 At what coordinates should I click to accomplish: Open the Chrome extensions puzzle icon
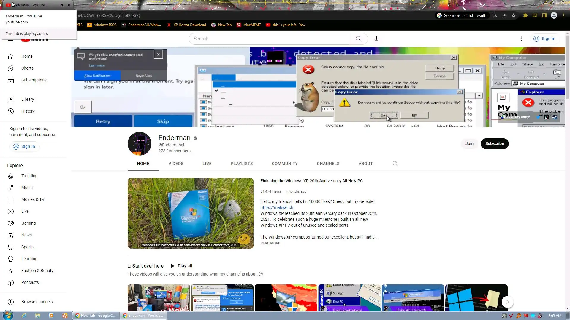click(x=525, y=15)
